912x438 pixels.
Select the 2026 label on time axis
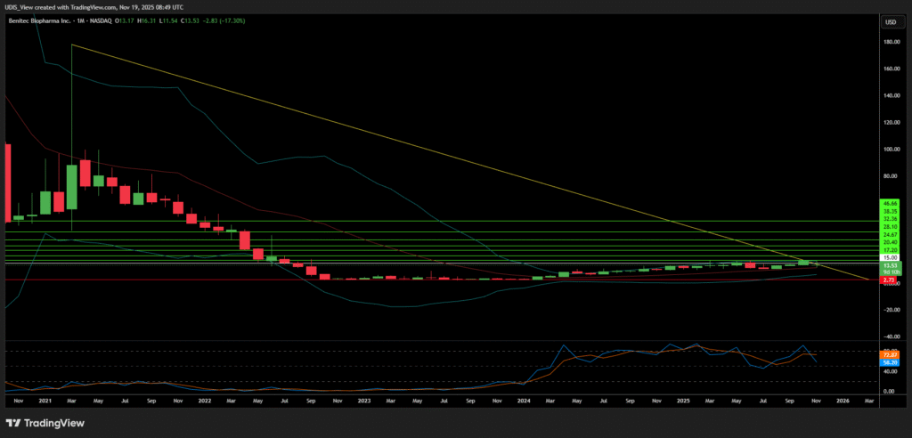(x=842, y=401)
